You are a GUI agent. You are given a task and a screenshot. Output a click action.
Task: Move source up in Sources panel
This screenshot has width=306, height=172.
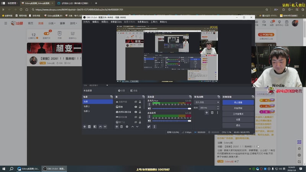(x=132, y=127)
